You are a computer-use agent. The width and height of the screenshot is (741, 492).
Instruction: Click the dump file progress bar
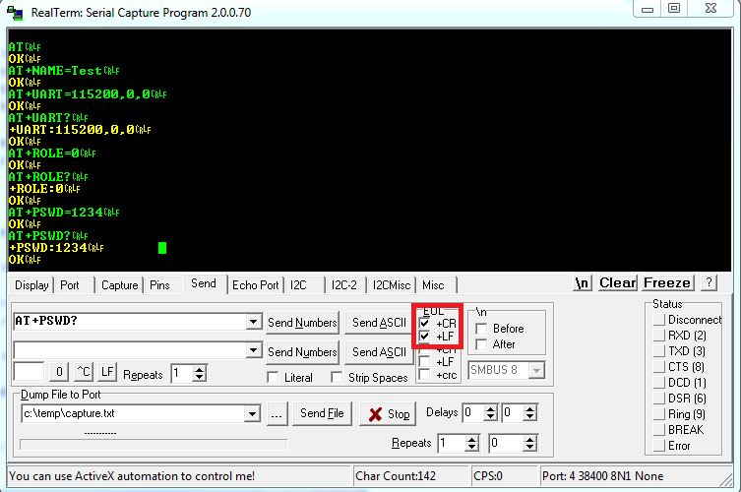click(x=154, y=444)
